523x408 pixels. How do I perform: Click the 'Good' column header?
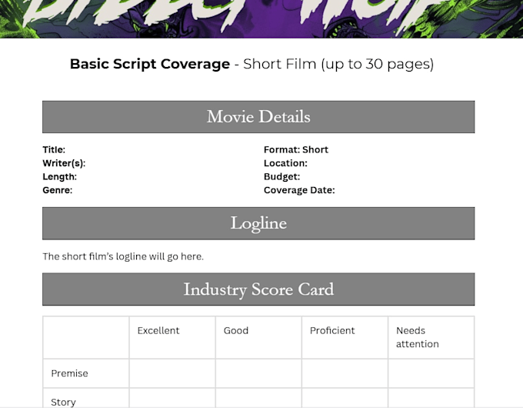pyautogui.click(x=236, y=330)
